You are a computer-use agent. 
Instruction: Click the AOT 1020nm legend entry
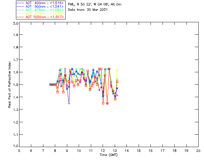pos(40,17)
